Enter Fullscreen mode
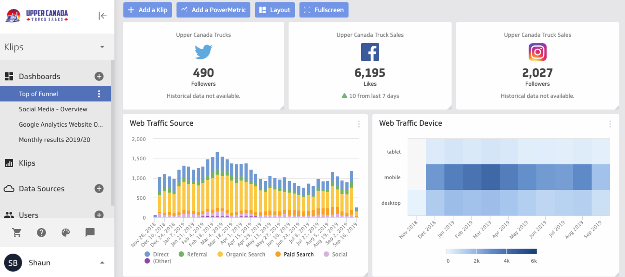 point(324,10)
